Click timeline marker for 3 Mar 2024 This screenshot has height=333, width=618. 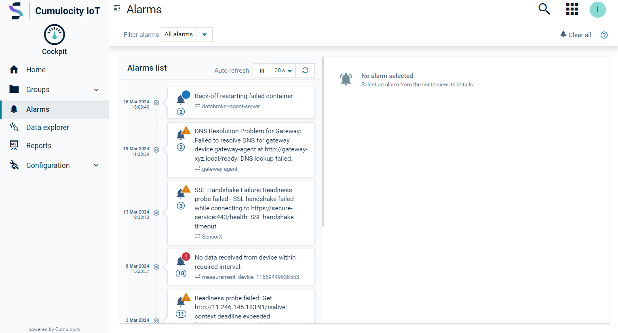coord(156,321)
